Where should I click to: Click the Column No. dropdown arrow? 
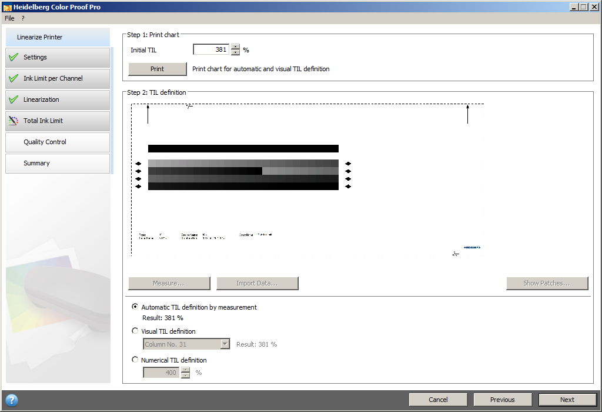pos(225,344)
